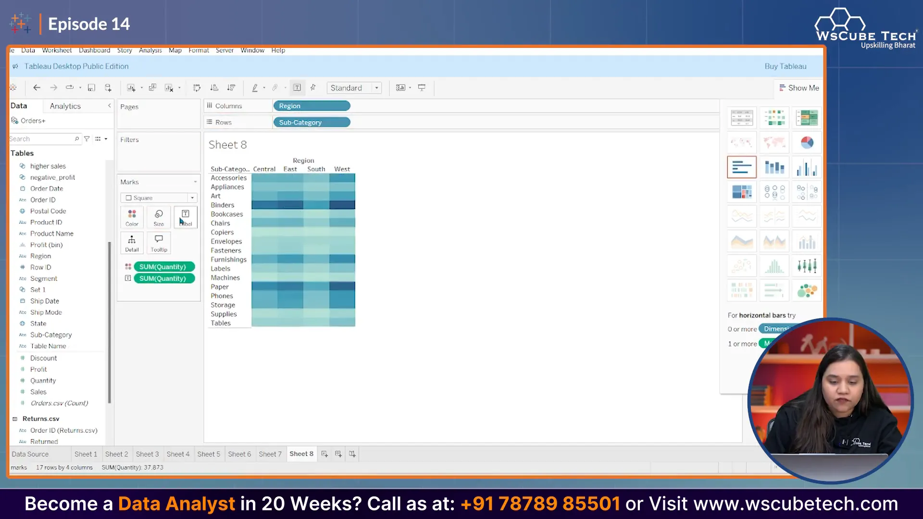923x519 pixels.
Task: Select stacked bars chart in Show Me
Action: coord(774,167)
